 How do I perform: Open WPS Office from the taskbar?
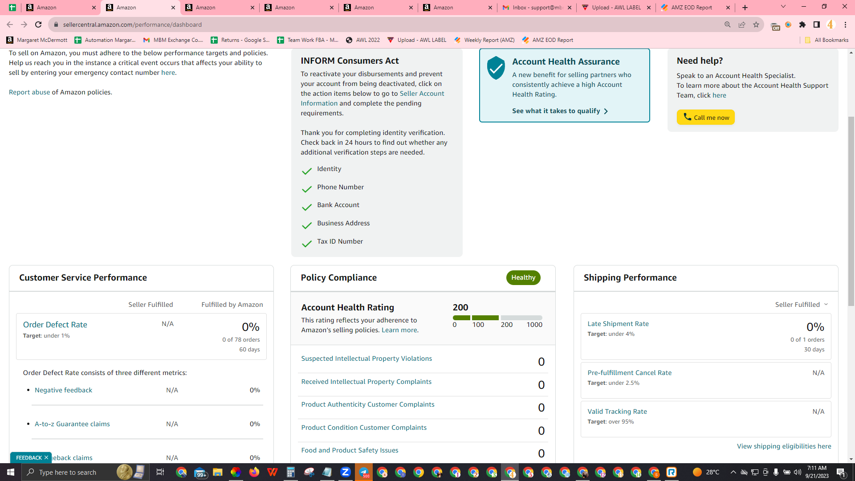pos(272,472)
